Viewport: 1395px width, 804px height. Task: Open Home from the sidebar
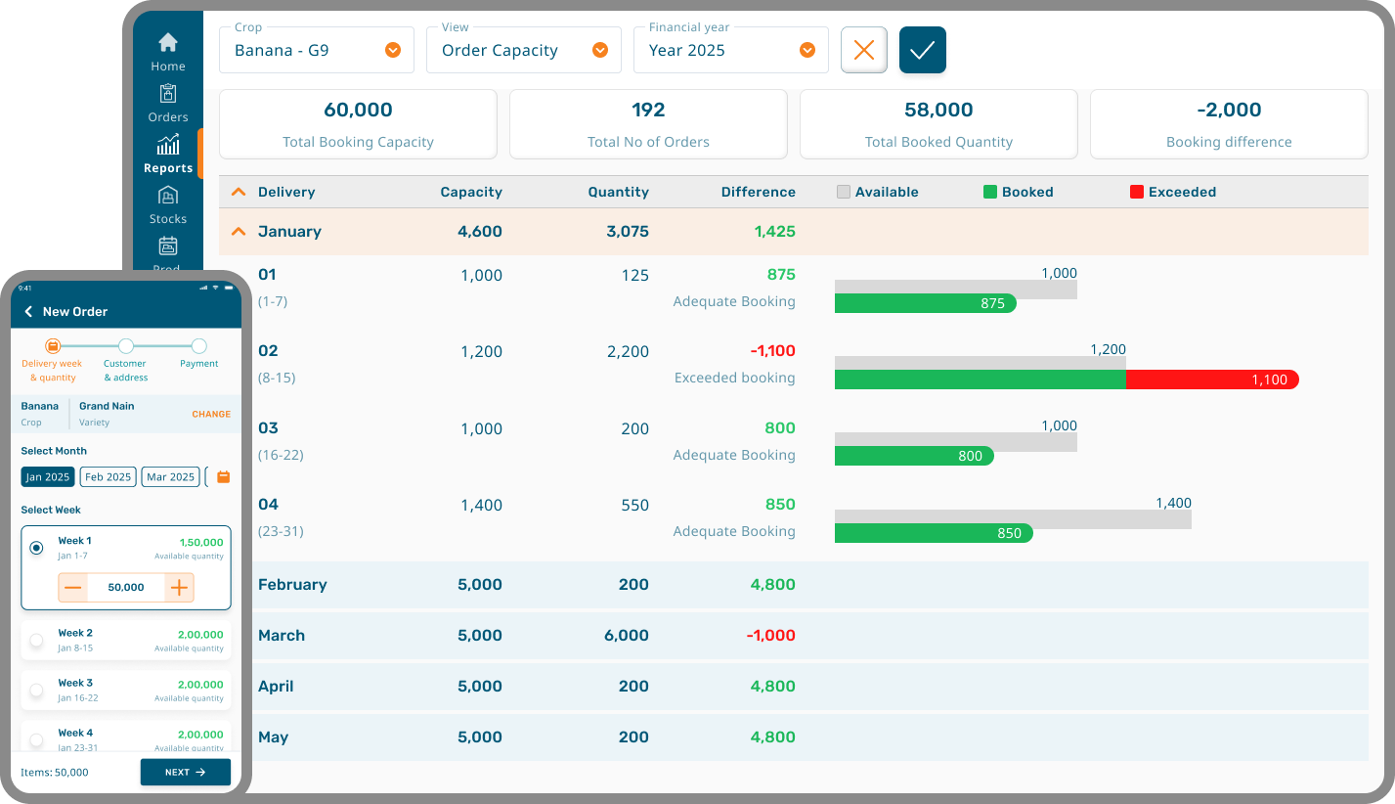[168, 52]
